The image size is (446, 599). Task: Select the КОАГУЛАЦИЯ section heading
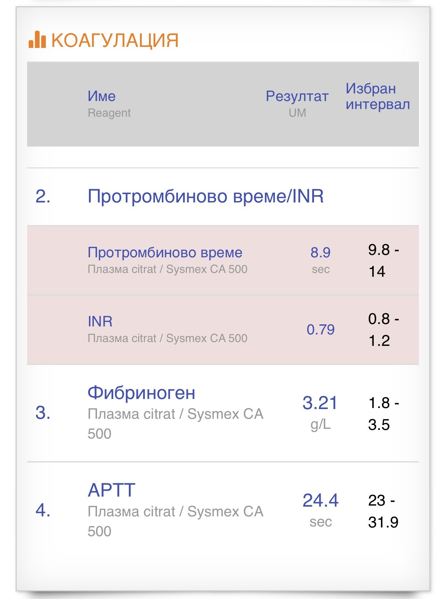115,40
